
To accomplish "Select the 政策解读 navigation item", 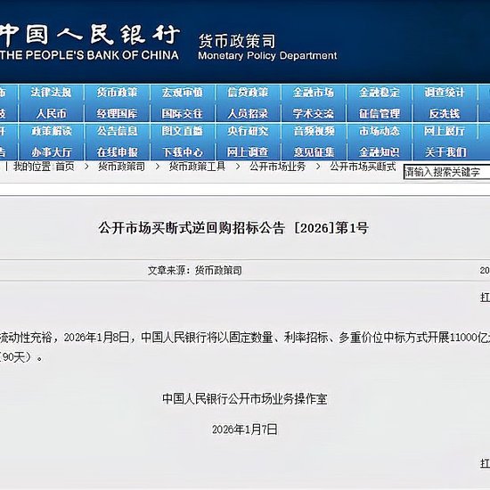I will (x=52, y=131).
